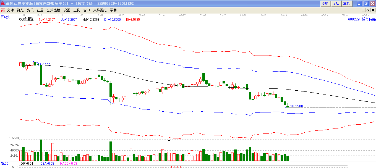Click the 13.4800 high price label

tap(44, 64)
